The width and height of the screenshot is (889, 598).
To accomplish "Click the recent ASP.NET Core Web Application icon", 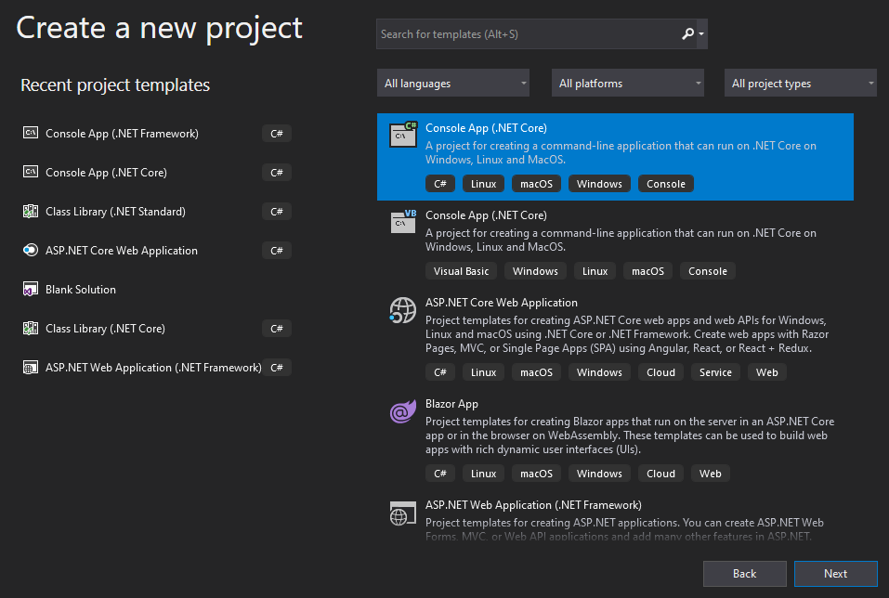I will tap(31, 250).
